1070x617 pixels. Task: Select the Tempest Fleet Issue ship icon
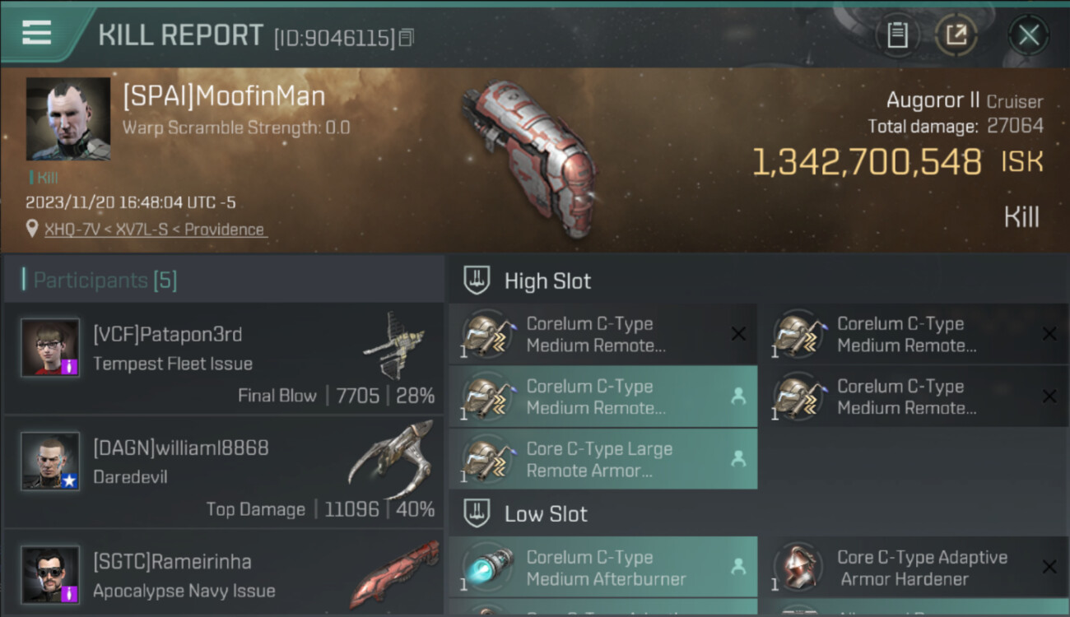pyautogui.click(x=393, y=346)
